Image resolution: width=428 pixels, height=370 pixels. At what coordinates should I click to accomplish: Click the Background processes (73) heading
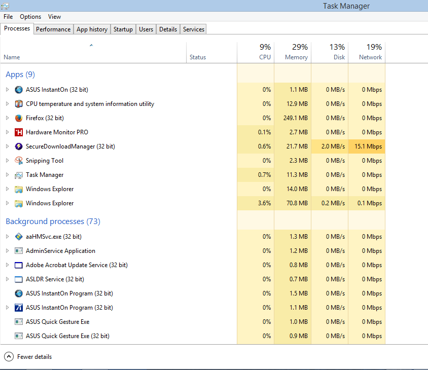pyautogui.click(x=53, y=221)
